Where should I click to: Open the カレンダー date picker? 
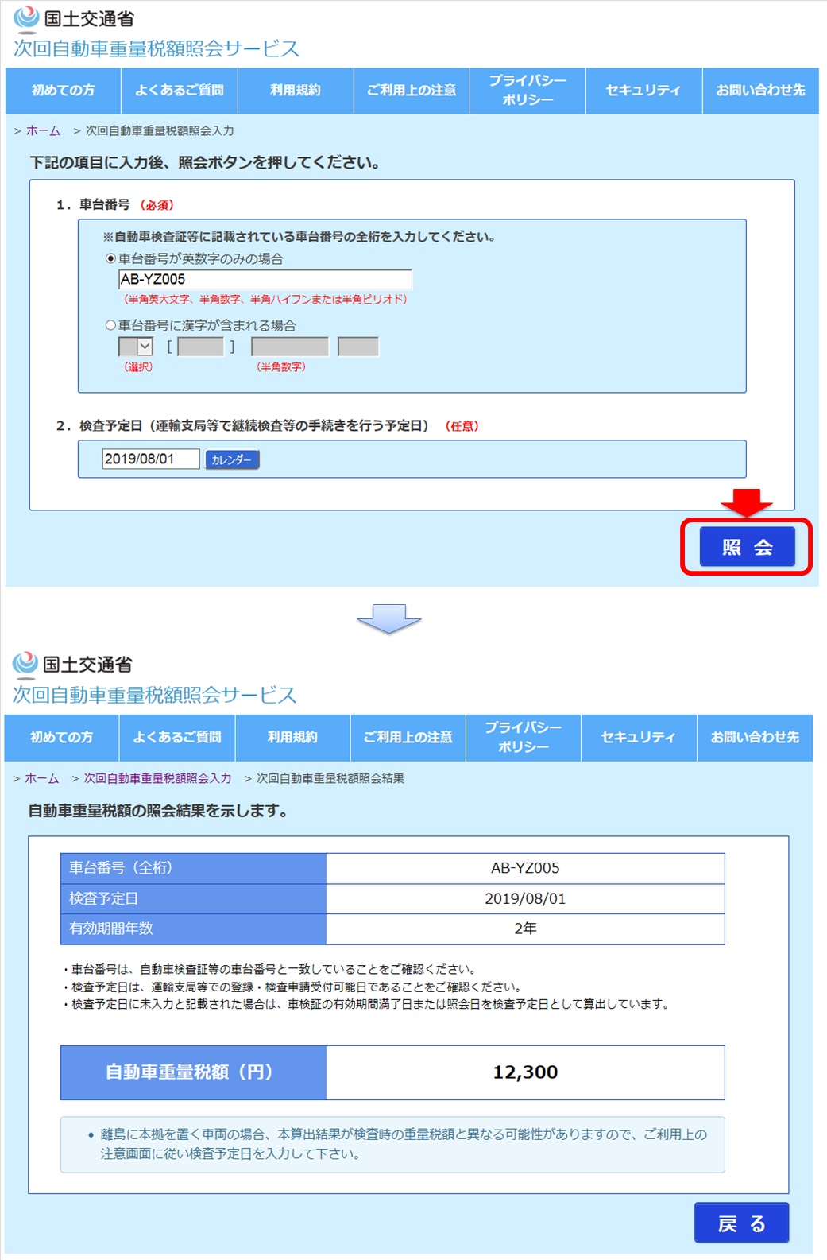[232, 459]
